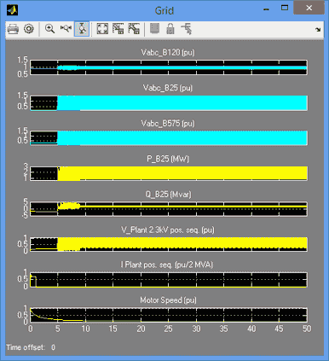This screenshot has width=329, height=361.
Task: Click Save current axes settings icon
Action: tap(118, 29)
